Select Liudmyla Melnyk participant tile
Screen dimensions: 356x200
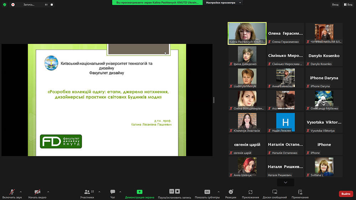247,78
